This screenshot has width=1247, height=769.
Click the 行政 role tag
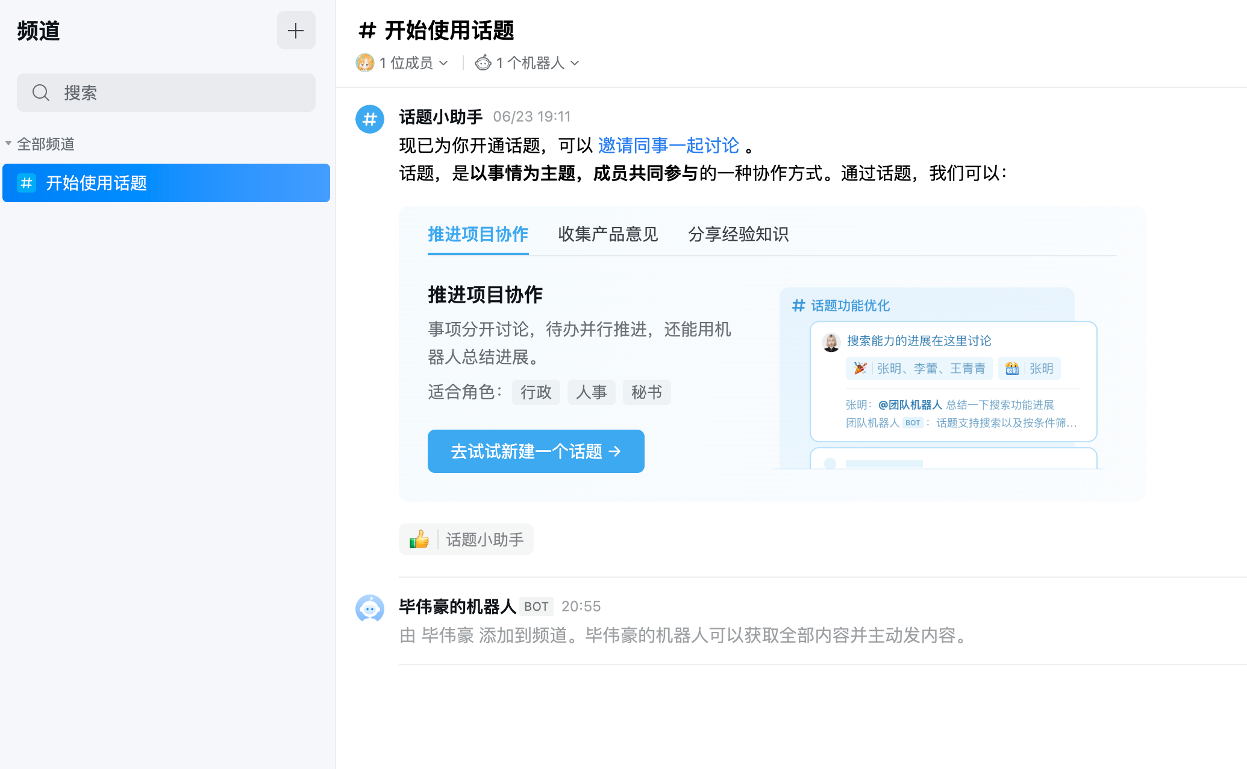click(x=536, y=392)
